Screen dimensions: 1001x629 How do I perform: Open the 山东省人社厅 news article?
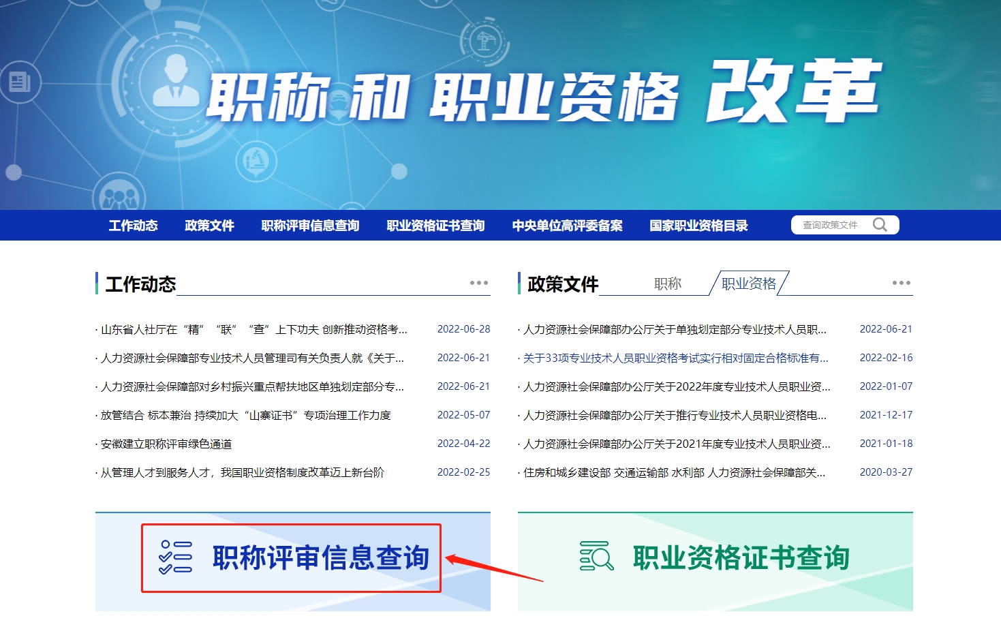(x=253, y=329)
